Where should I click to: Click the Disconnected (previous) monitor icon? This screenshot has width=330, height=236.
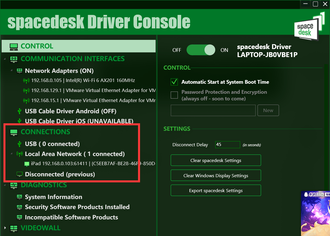pos(20,174)
